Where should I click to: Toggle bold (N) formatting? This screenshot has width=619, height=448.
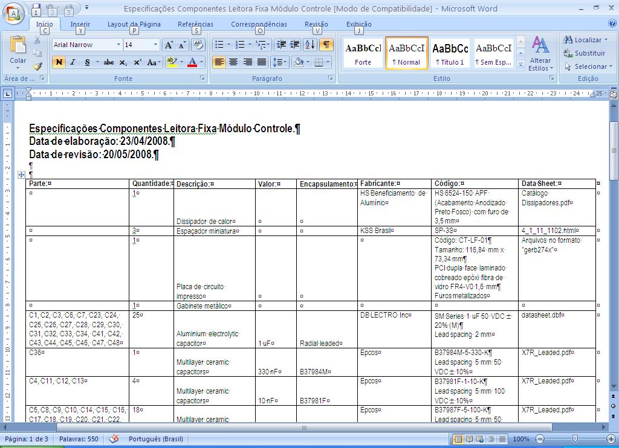(59, 62)
